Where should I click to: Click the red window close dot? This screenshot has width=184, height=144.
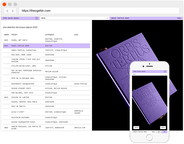point(4,4)
